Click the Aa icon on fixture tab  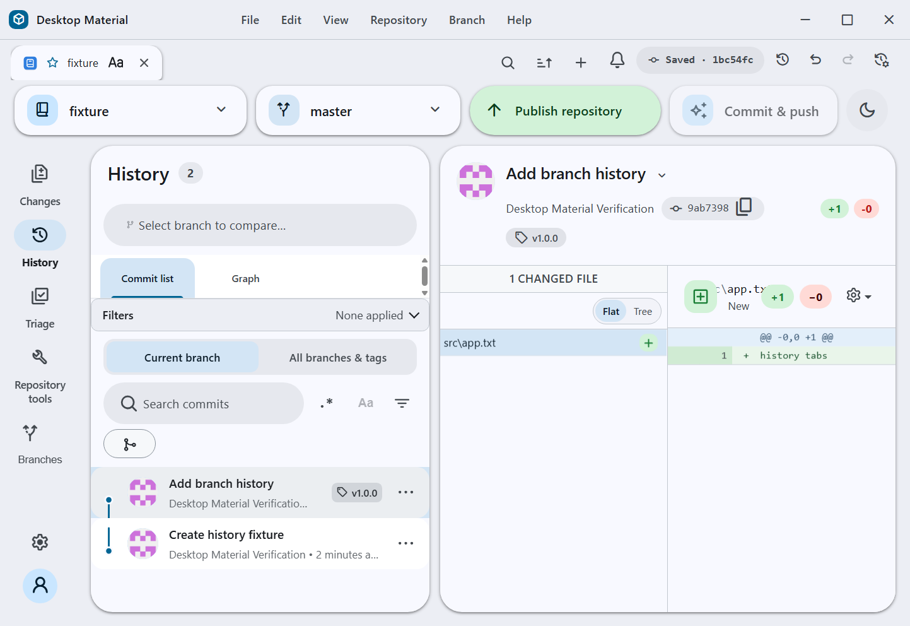pos(116,62)
